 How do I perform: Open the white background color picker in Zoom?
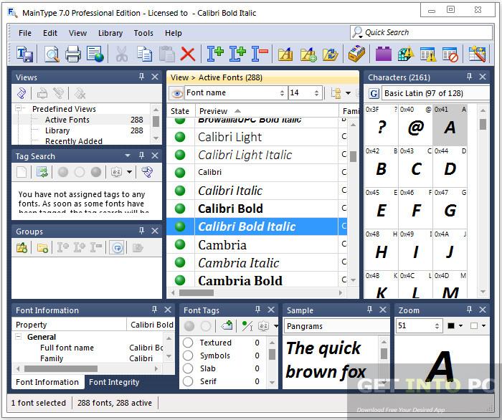pos(478,325)
